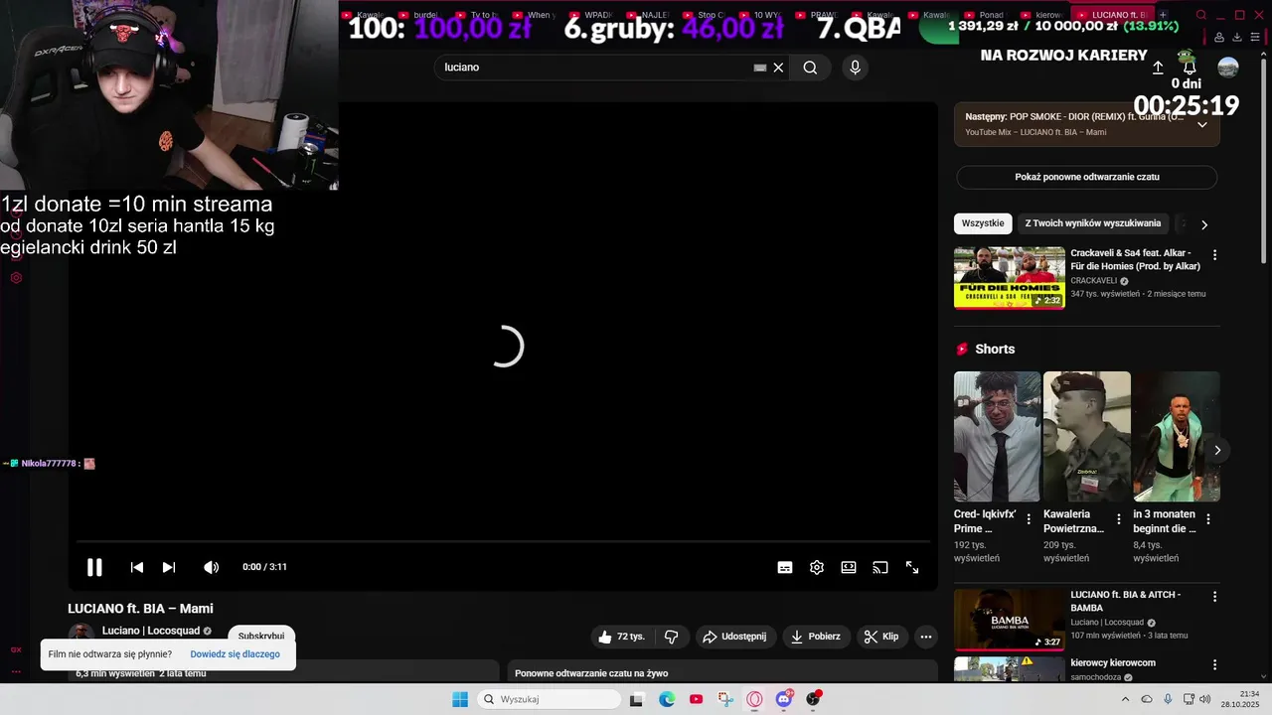Screen dimensions: 1272x715
Task: Select the 'Wszystkie' filter chip
Action: point(983,223)
